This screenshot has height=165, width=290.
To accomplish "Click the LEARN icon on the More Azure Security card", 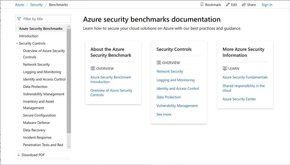I will pyautogui.click(x=224, y=68).
